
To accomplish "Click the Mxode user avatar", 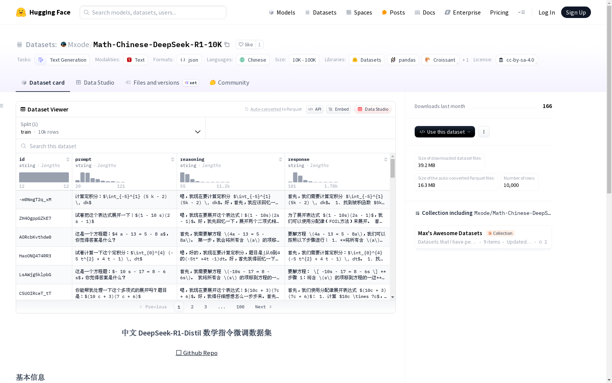I will [x=63, y=44].
